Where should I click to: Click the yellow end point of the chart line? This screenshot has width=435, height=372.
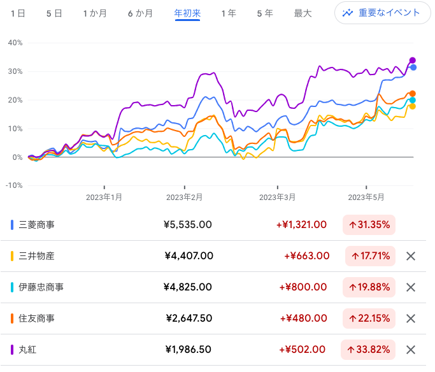tap(413, 106)
